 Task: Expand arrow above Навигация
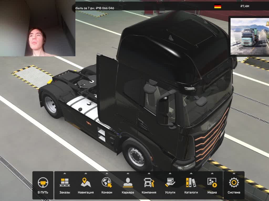tap(86, 173)
